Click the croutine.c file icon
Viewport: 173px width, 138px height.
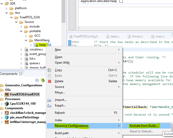click(x=26, y=50)
